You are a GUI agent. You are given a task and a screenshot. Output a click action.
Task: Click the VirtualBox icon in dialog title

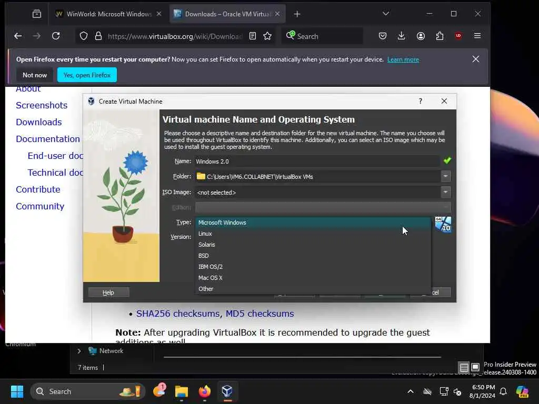[x=91, y=102]
